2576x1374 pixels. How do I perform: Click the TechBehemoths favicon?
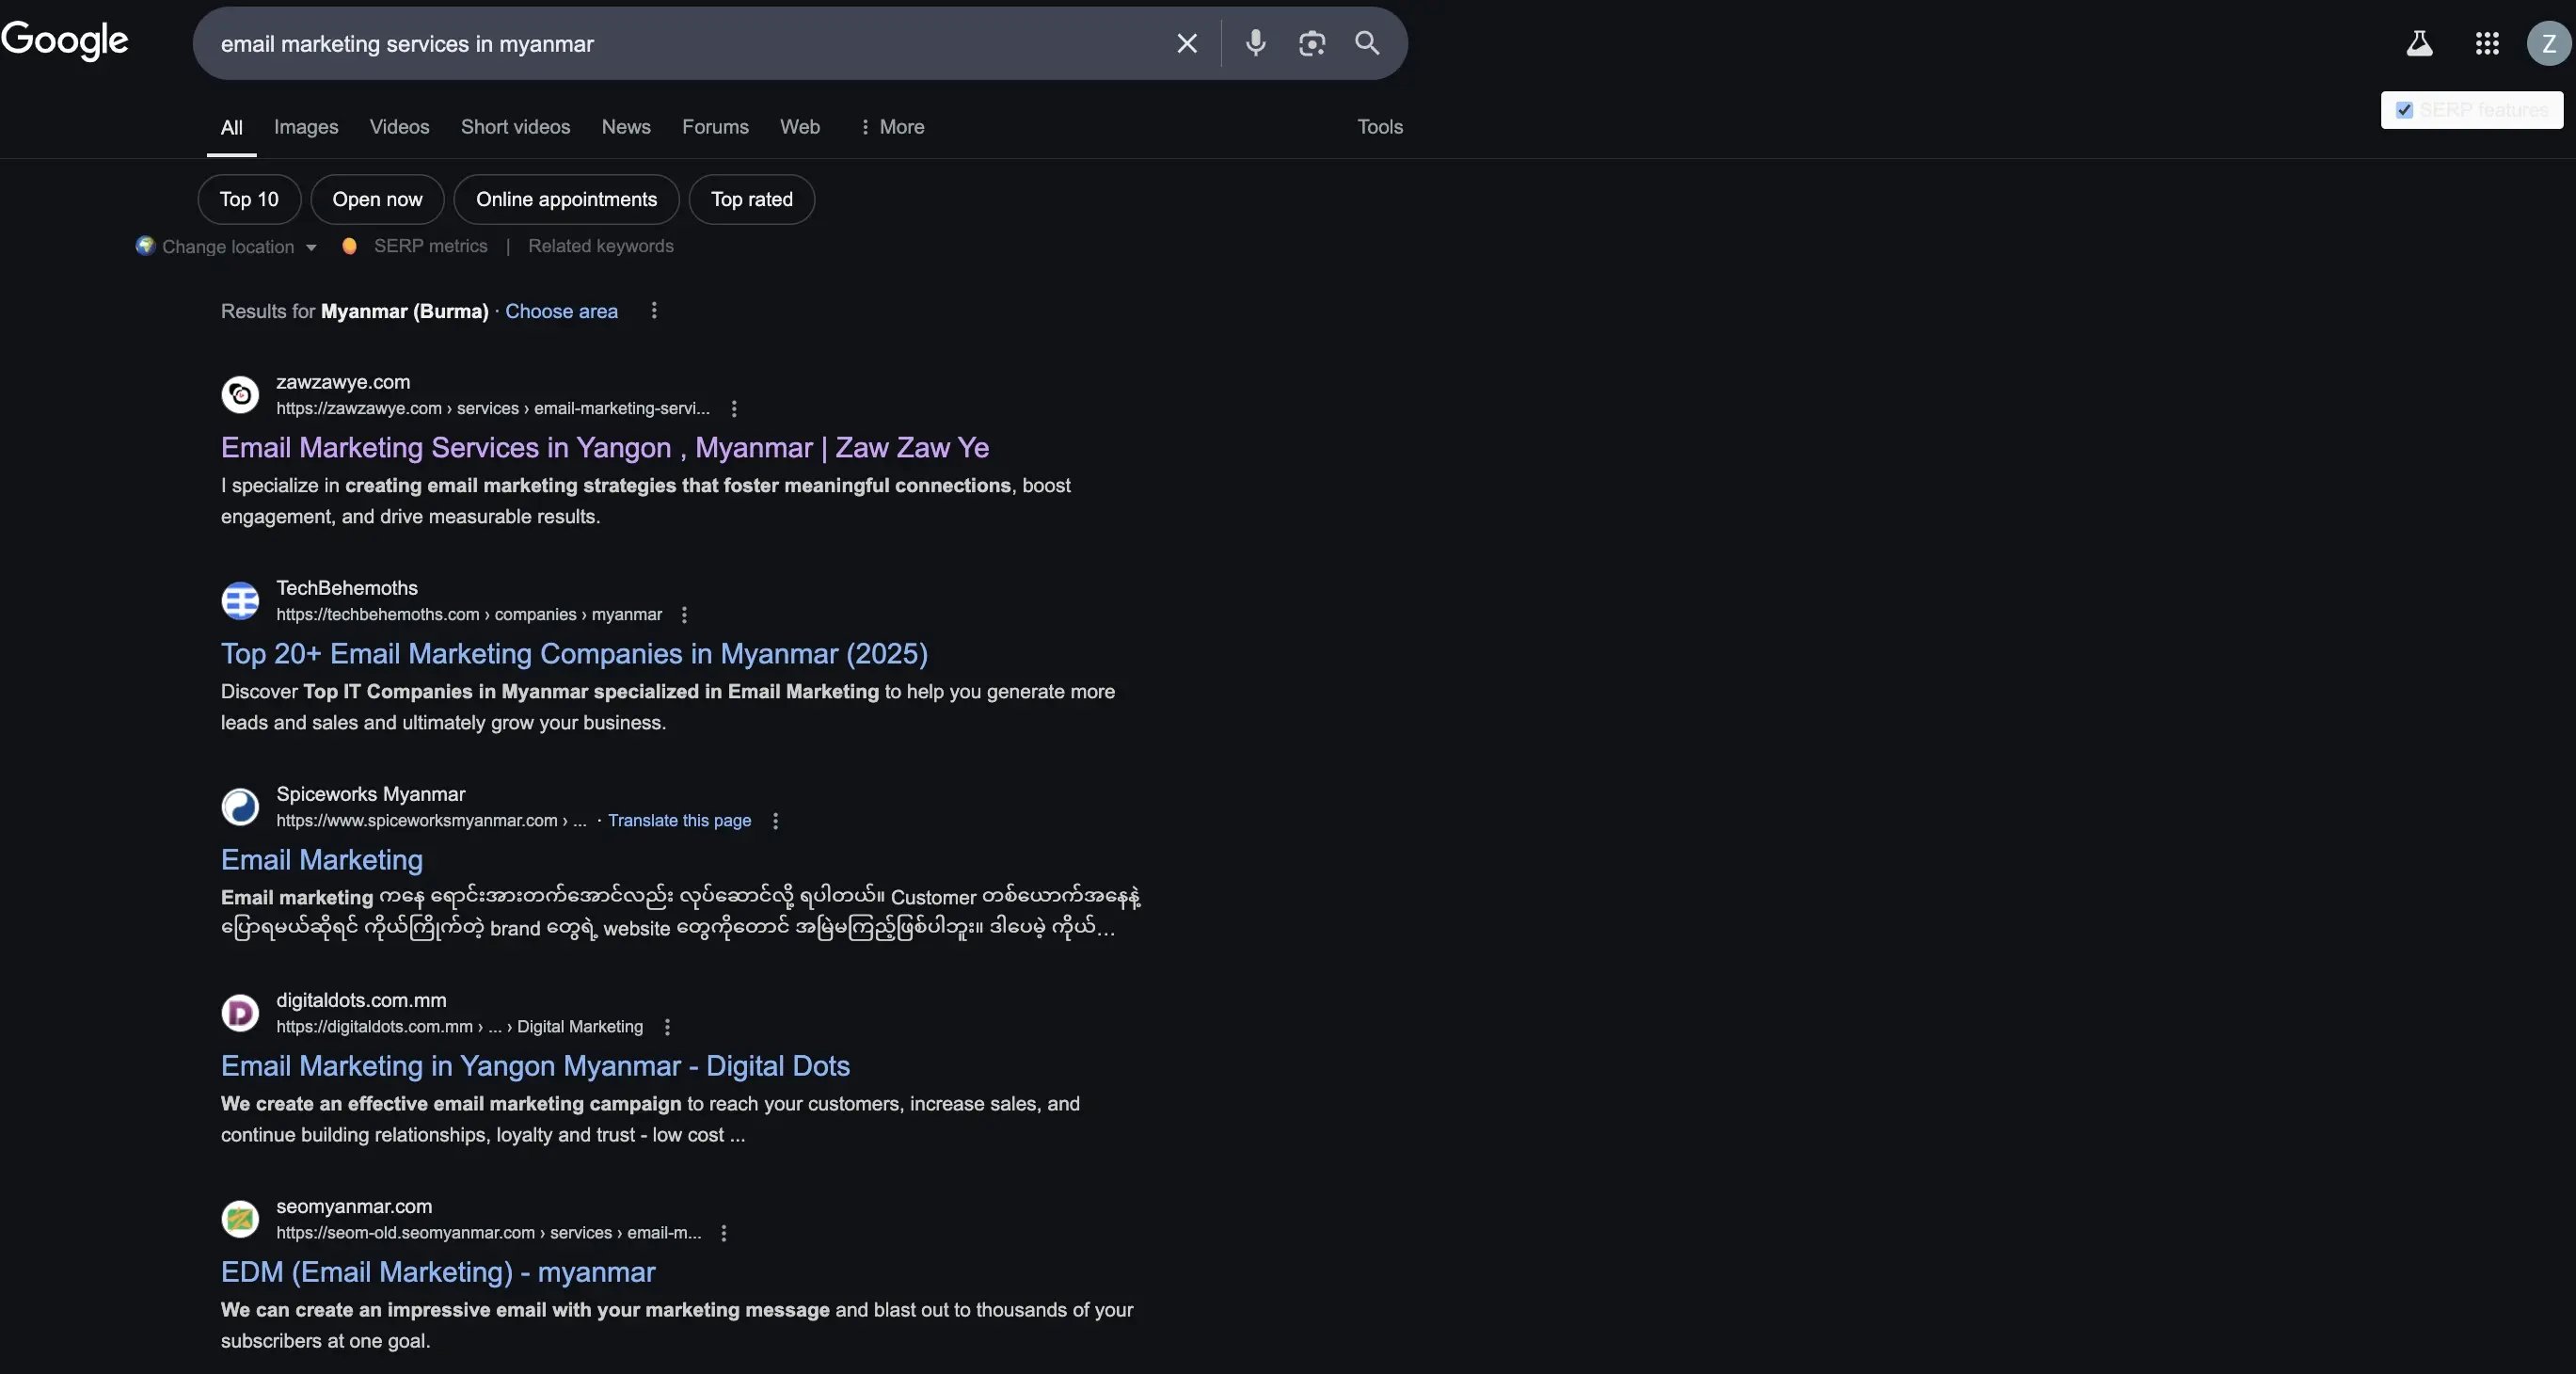[240, 601]
